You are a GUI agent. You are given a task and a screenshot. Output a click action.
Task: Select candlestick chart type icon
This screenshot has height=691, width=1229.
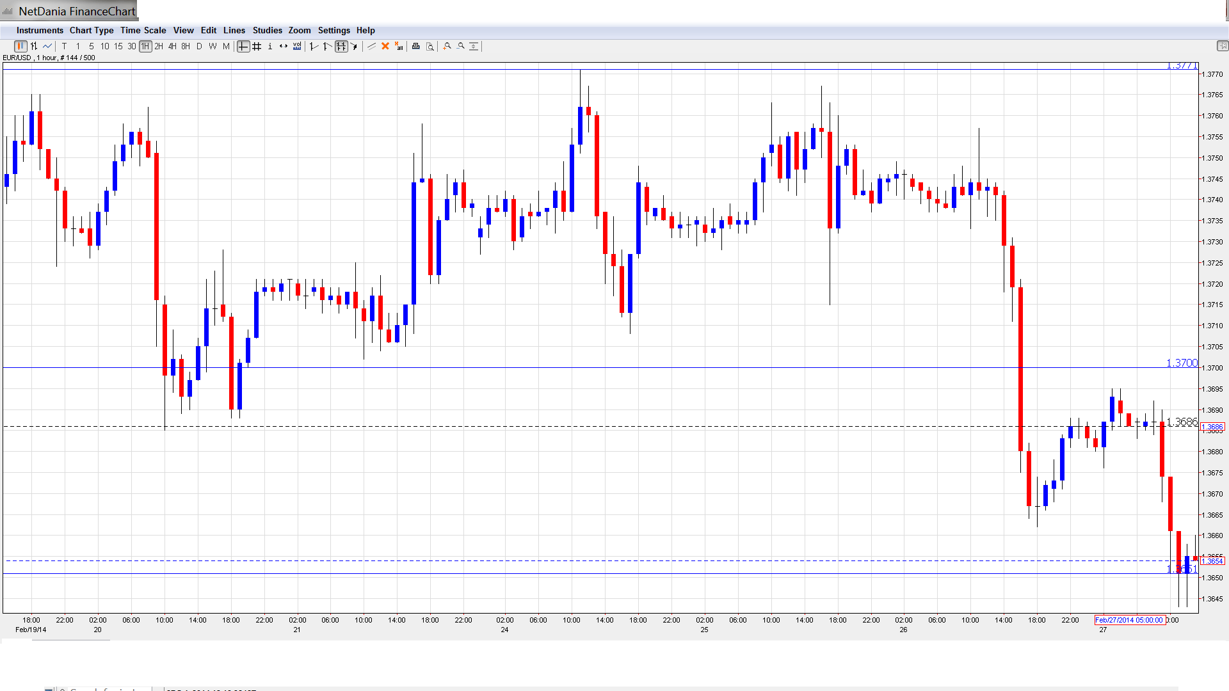point(20,46)
